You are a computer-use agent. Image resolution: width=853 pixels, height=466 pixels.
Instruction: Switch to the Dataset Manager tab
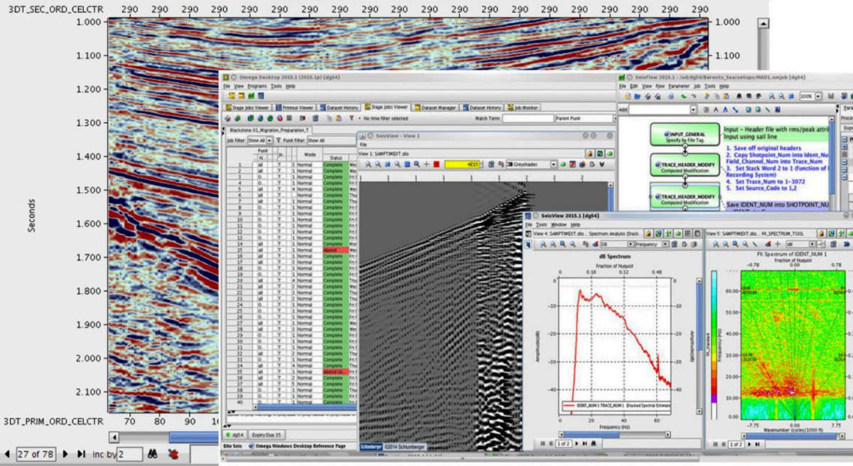click(x=437, y=107)
